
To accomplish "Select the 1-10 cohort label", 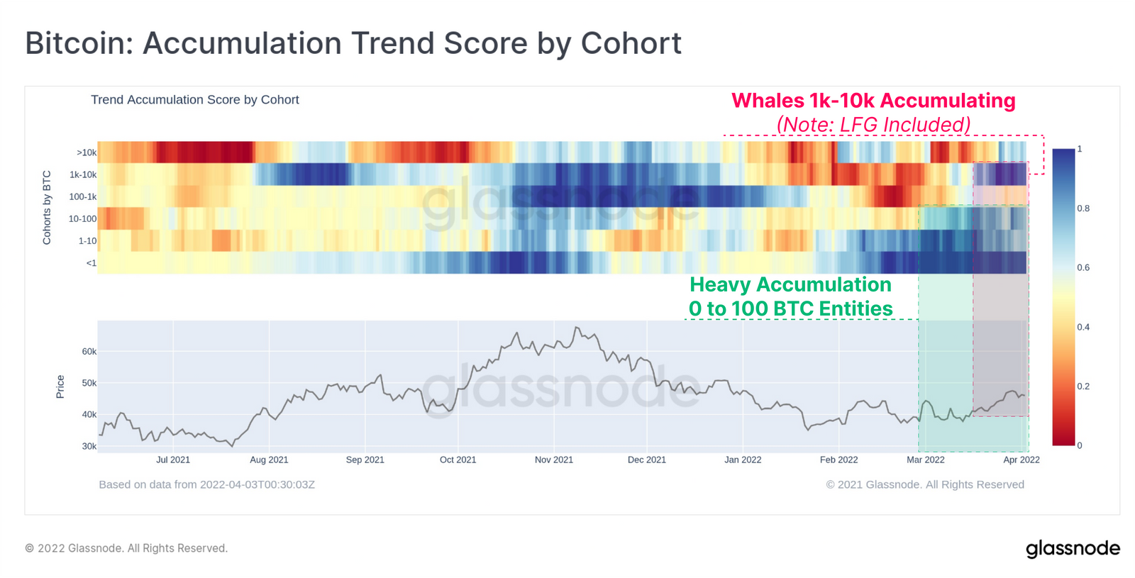I will (87, 241).
